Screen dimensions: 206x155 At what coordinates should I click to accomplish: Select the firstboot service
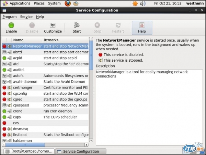coord(45,135)
